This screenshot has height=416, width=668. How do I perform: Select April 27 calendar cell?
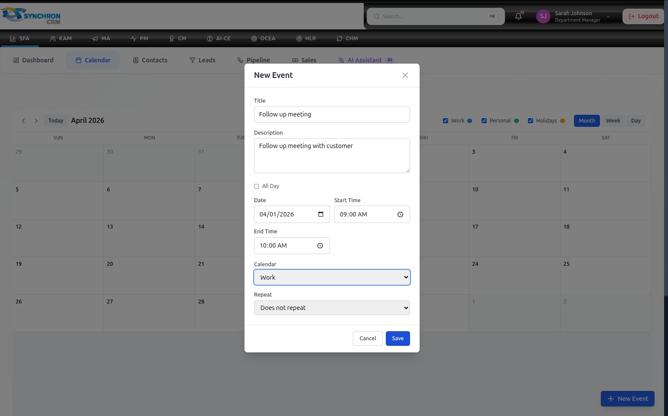tap(149, 313)
